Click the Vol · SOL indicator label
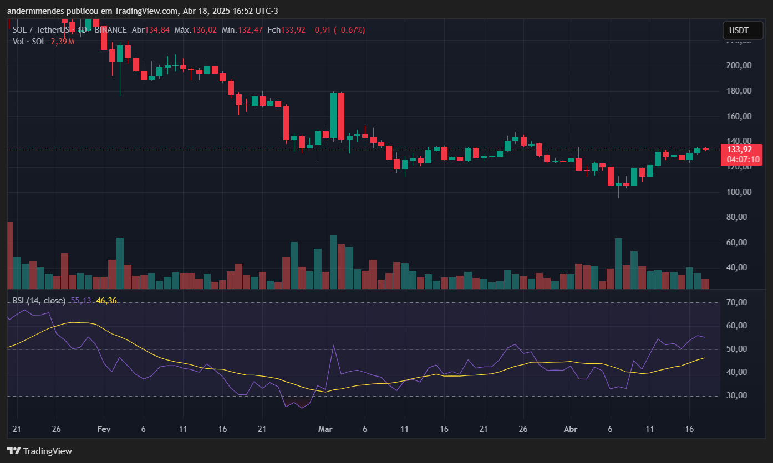Screen dimensions: 773x463 pos(29,42)
